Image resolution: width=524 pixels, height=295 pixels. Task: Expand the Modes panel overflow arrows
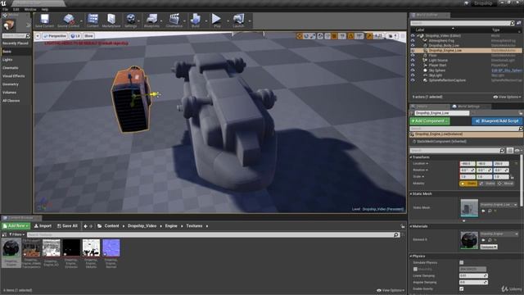pos(28,25)
